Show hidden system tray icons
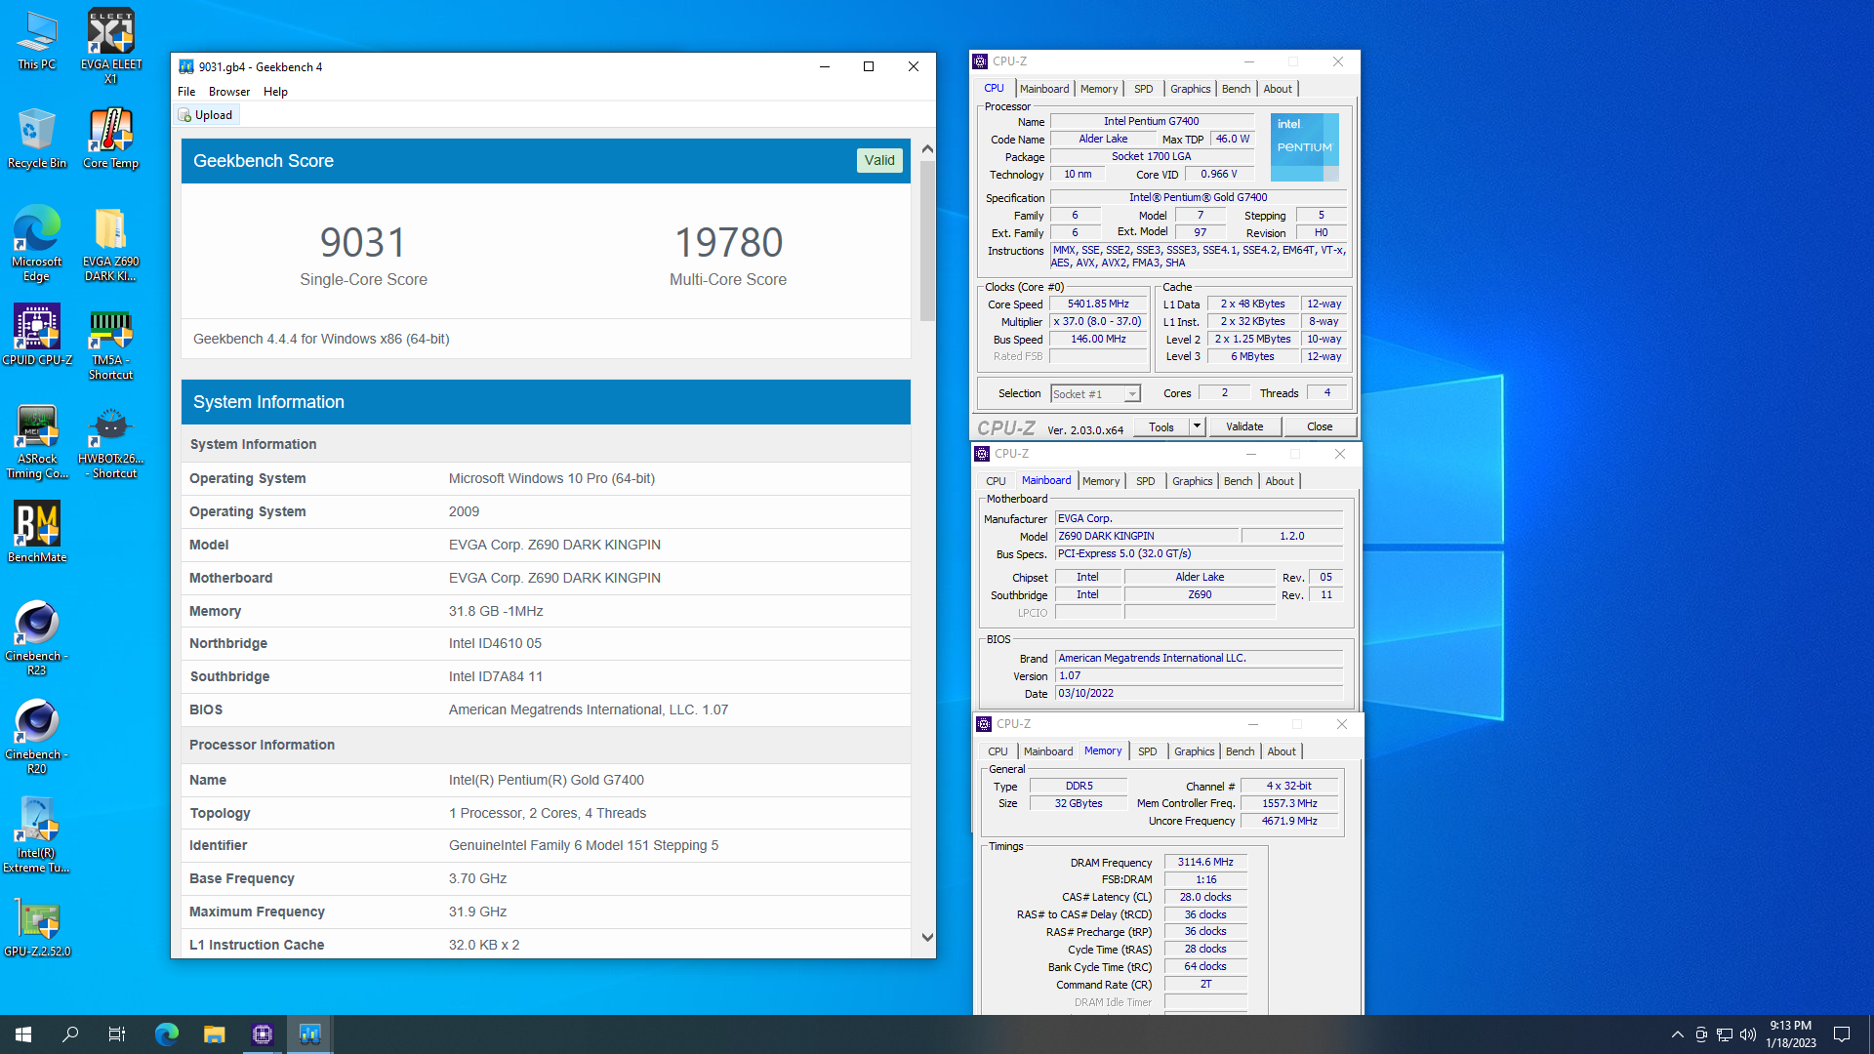This screenshot has width=1874, height=1054. 1677,1034
